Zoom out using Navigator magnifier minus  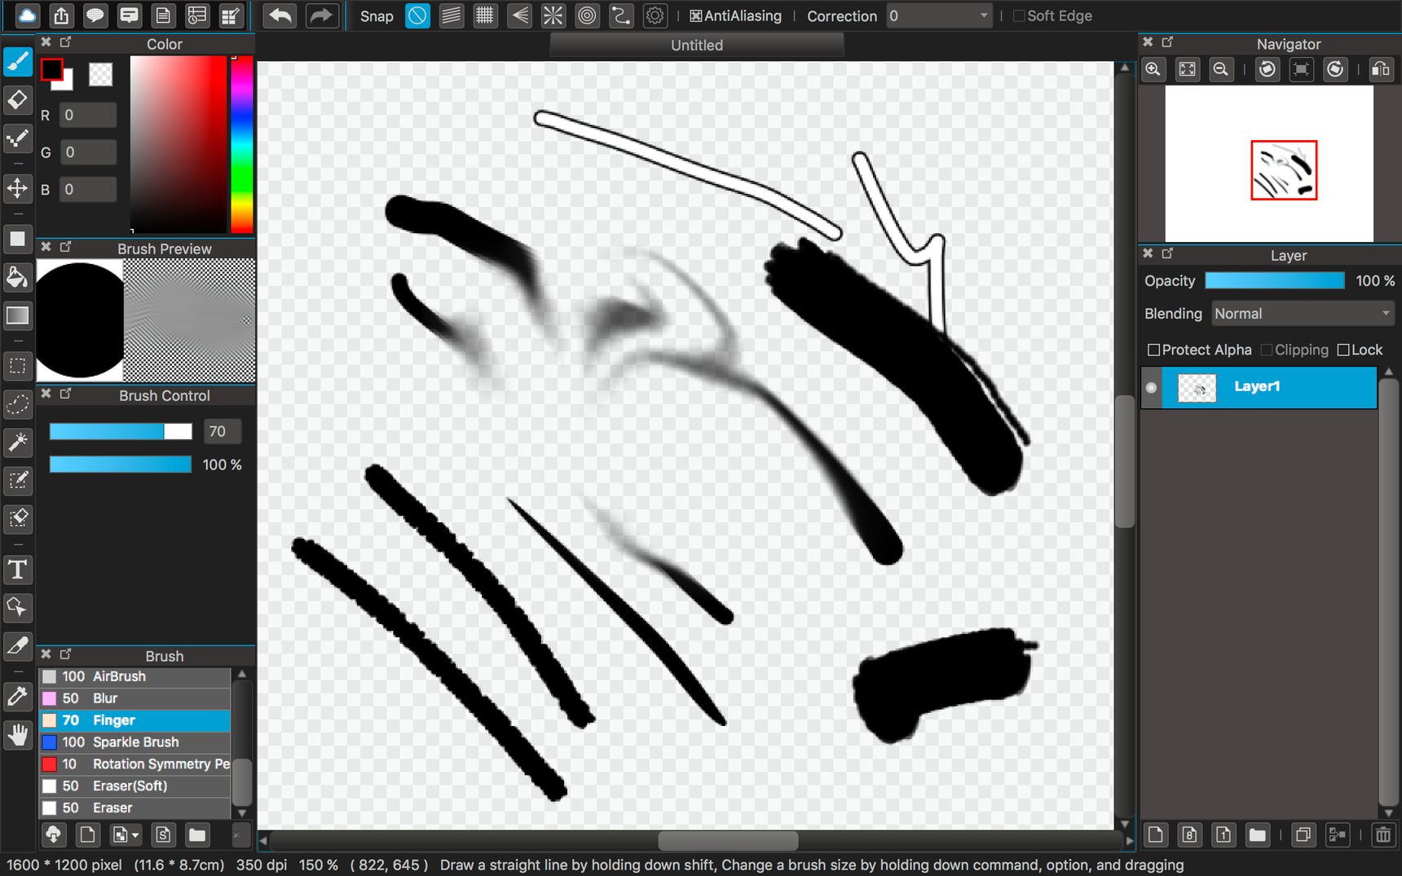1220,69
